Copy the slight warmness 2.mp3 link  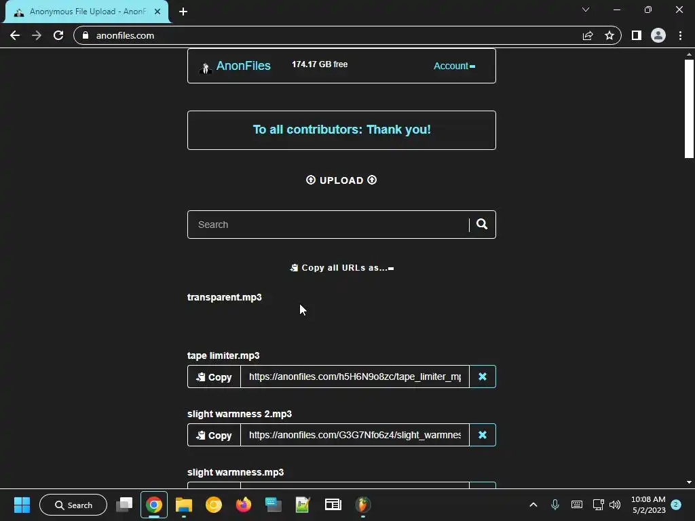pos(214,435)
